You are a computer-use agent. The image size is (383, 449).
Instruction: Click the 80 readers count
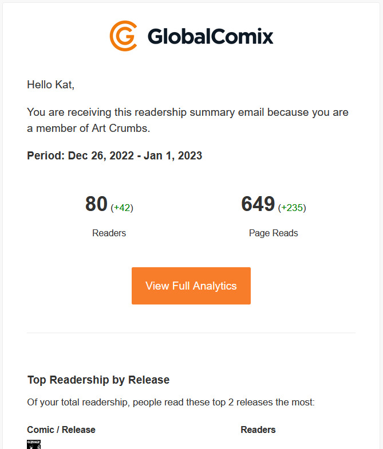pyautogui.click(x=96, y=204)
